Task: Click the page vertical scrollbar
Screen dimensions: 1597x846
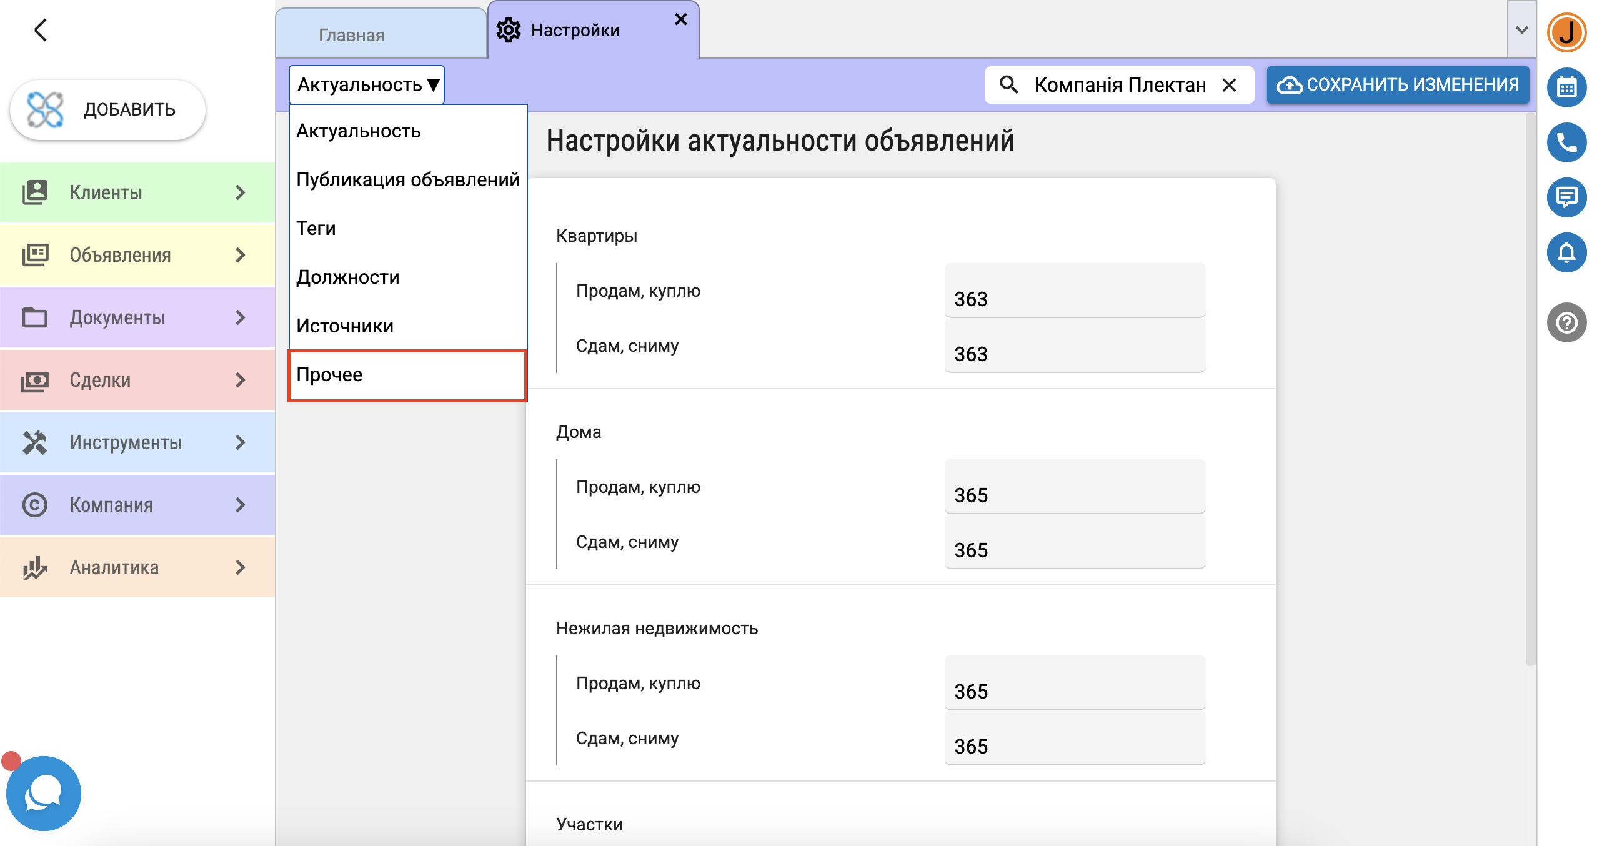Action: tap(1530, 387)
